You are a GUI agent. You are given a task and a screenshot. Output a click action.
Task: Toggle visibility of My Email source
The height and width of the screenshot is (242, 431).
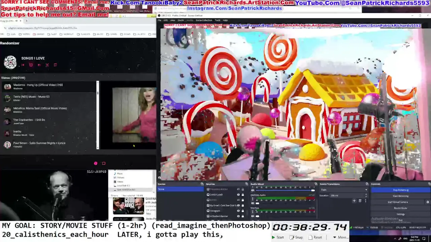tap(238, 205)
